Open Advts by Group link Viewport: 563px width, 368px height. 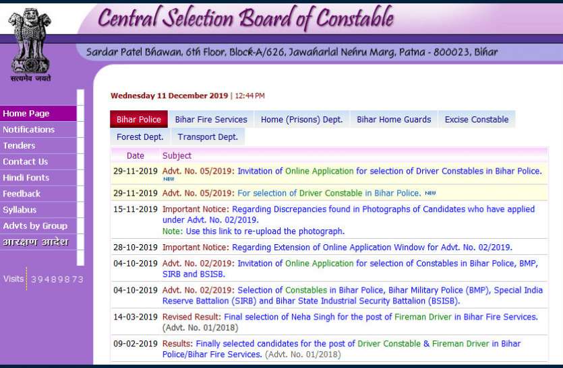(x=38, y=226)
